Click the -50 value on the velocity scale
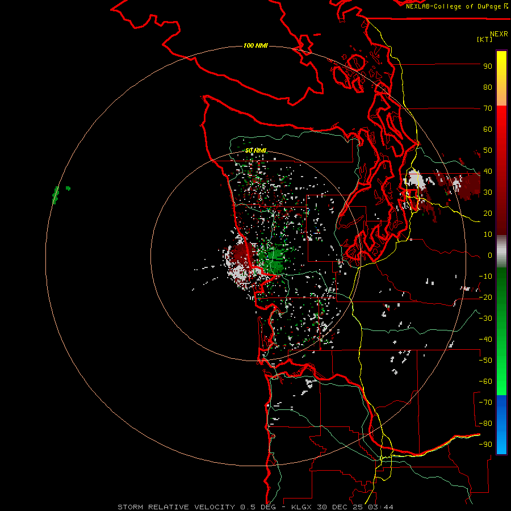 (x=485, y=361)
